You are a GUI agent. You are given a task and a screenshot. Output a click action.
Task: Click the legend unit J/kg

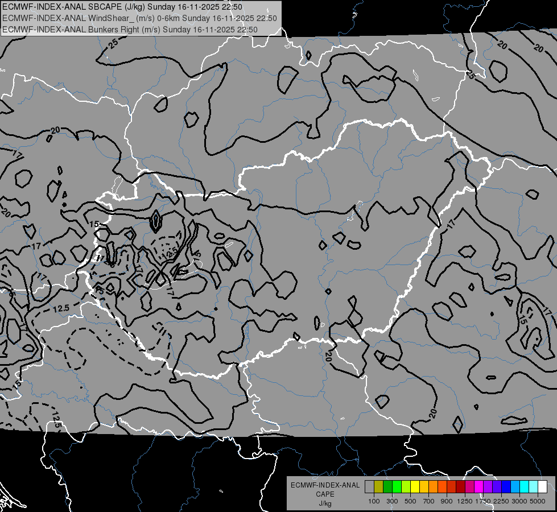point(325,503)
